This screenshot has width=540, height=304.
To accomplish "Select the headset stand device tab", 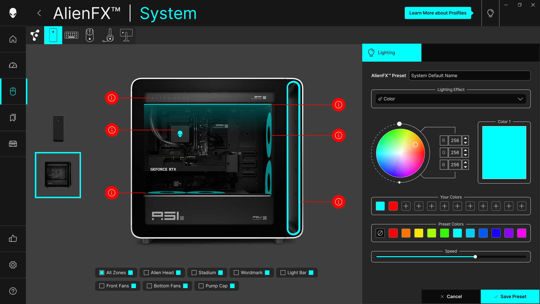I will 108,35.
